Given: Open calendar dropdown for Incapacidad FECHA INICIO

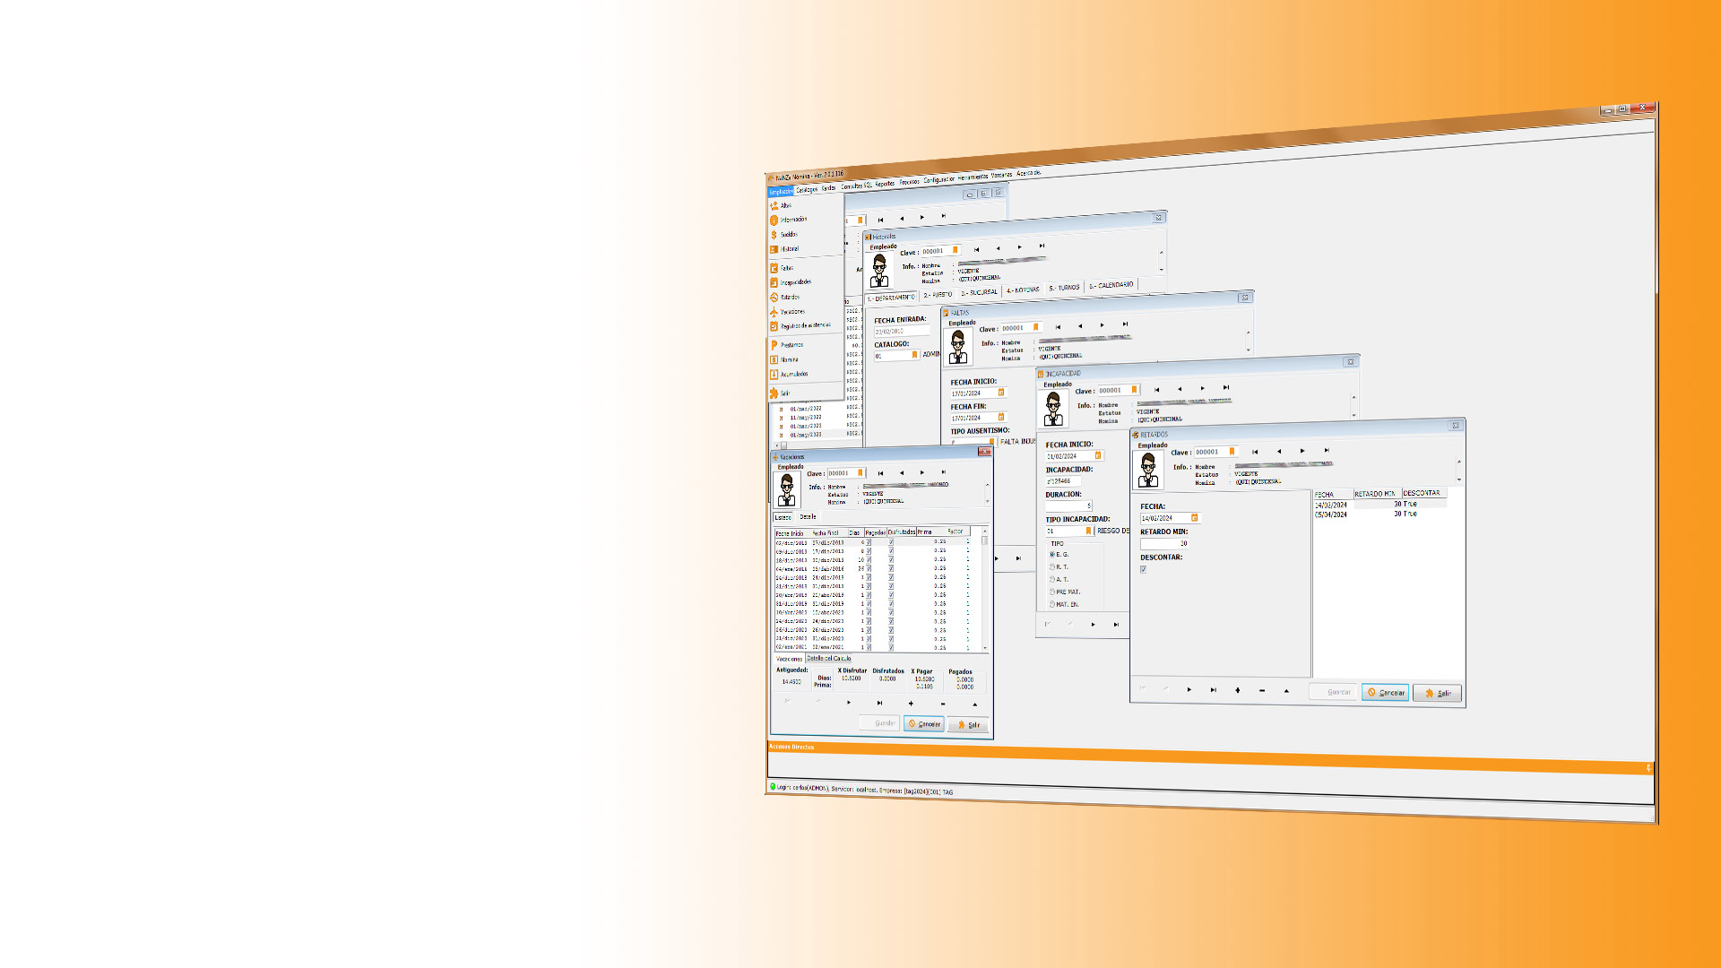Looking at the screenshot, I should 1098,455.
